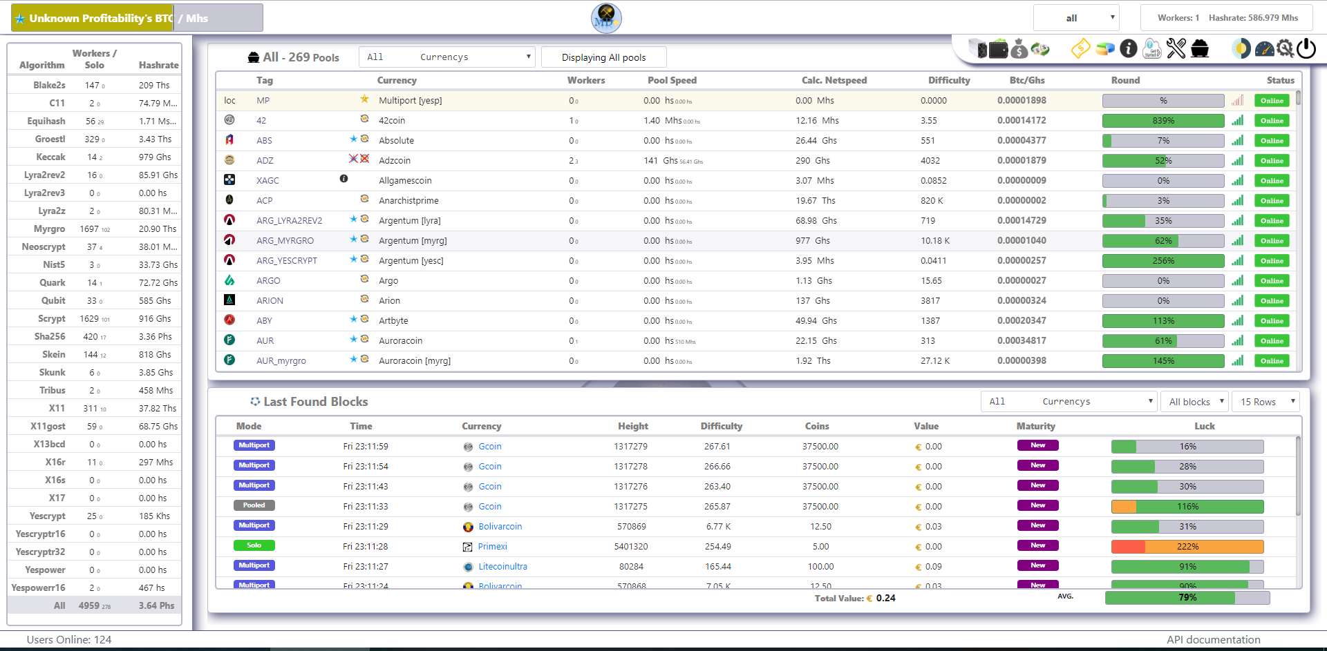Click 'Unknown Profitability's BTC / Mhs' header box
Viewport: 1327px width, 651px height.
point(137,18)
